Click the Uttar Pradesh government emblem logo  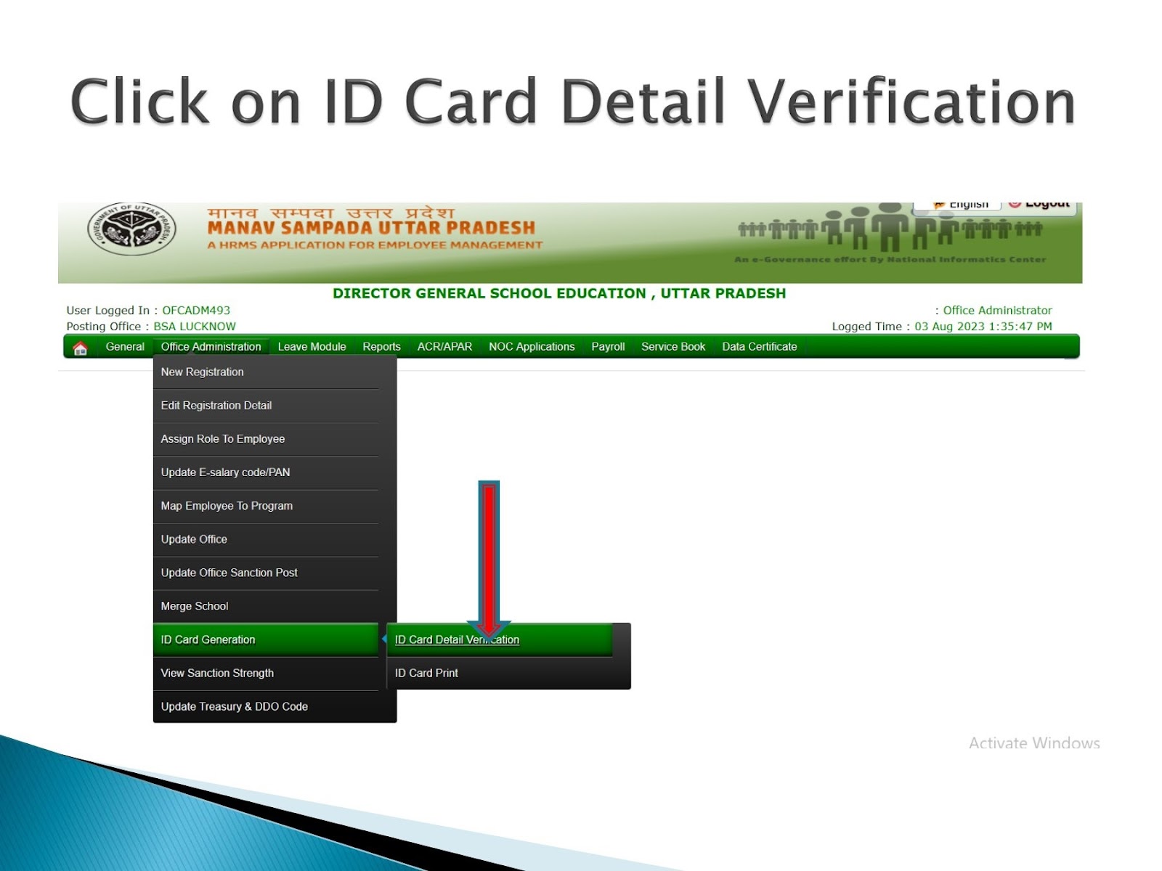(x=131, y=229)
